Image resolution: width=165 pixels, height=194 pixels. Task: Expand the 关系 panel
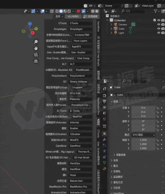(114, 160)
